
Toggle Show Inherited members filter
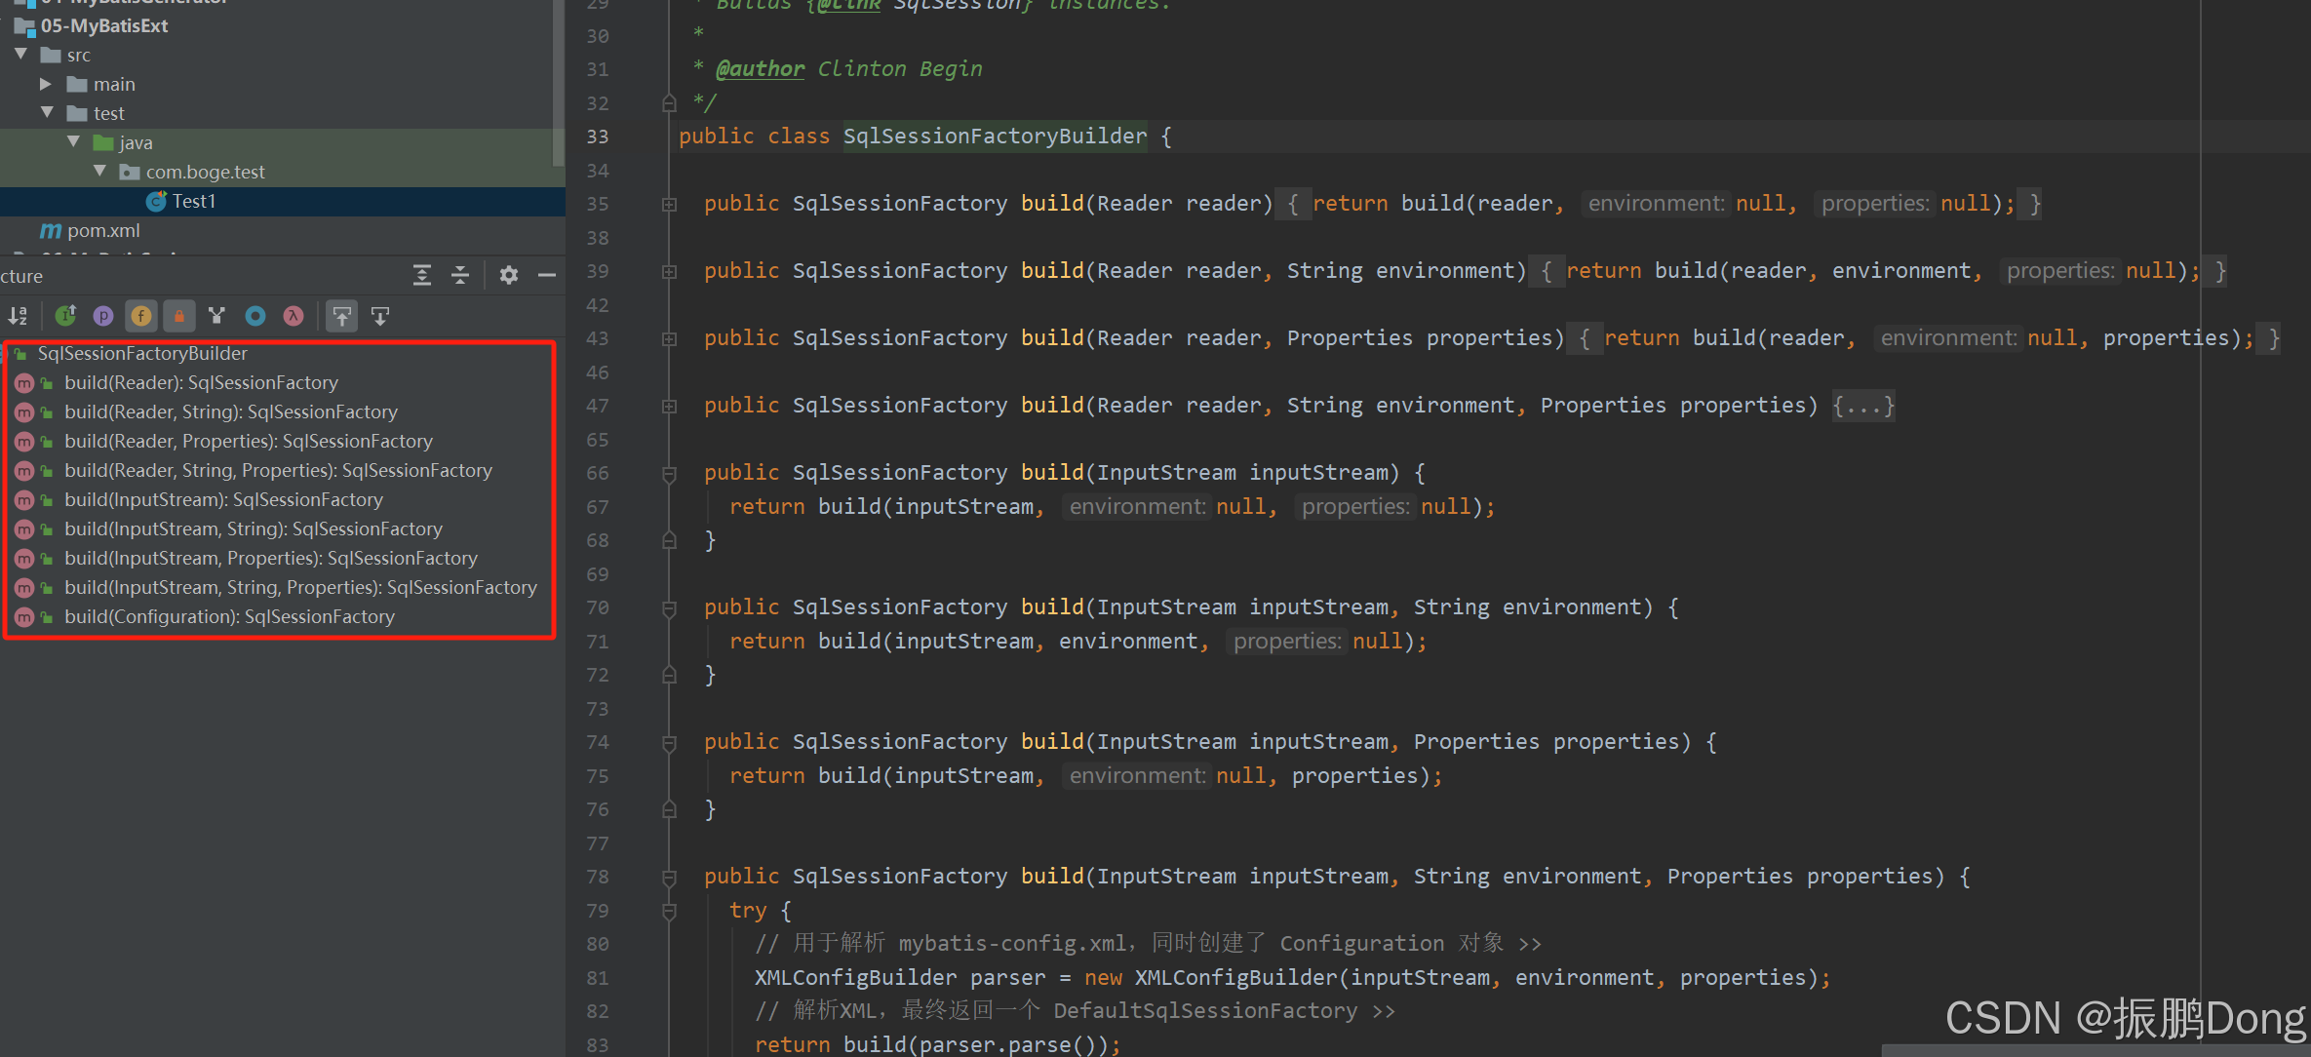(x=65, y=316)
